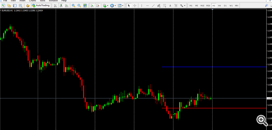
Task: Open the Charts menu
Action: pyautogui.click(x=32, y=1)
